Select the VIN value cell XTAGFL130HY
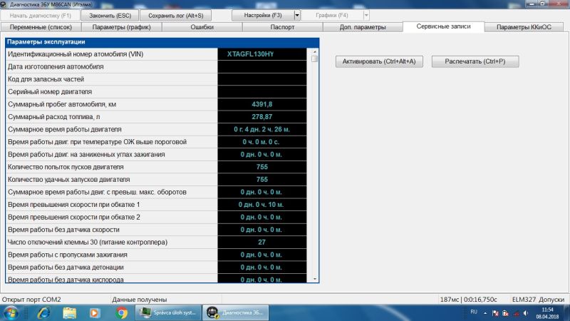The width and height of the screenshot is (570, 321). click(x=261, y=53)
